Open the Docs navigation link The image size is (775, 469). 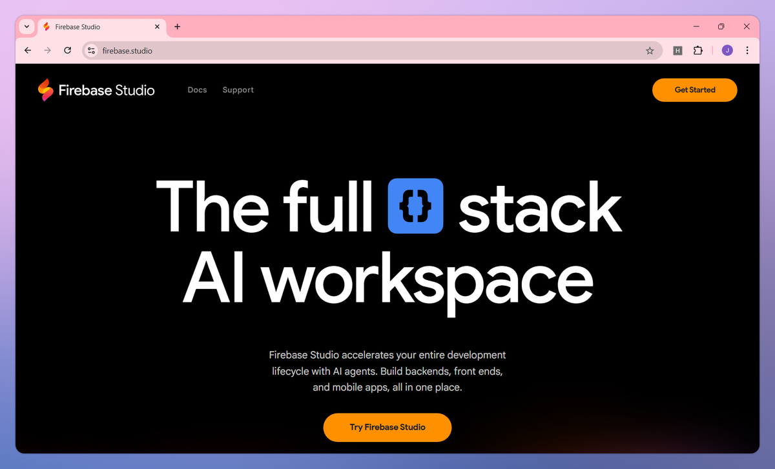click(x=197, y=90)
